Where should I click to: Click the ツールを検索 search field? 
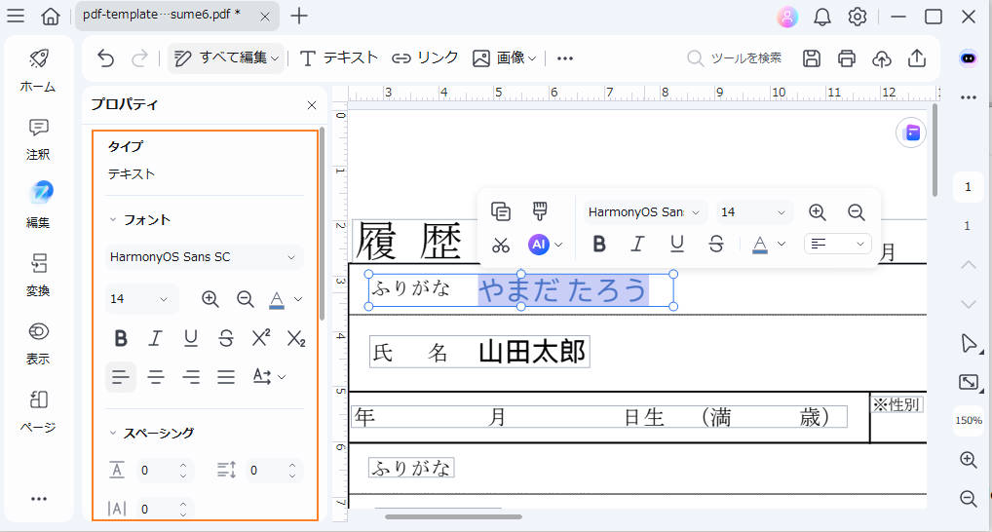click(735, 58)
